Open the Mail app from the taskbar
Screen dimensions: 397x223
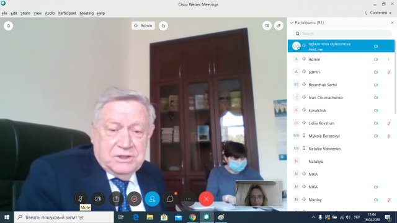point(178,217)
